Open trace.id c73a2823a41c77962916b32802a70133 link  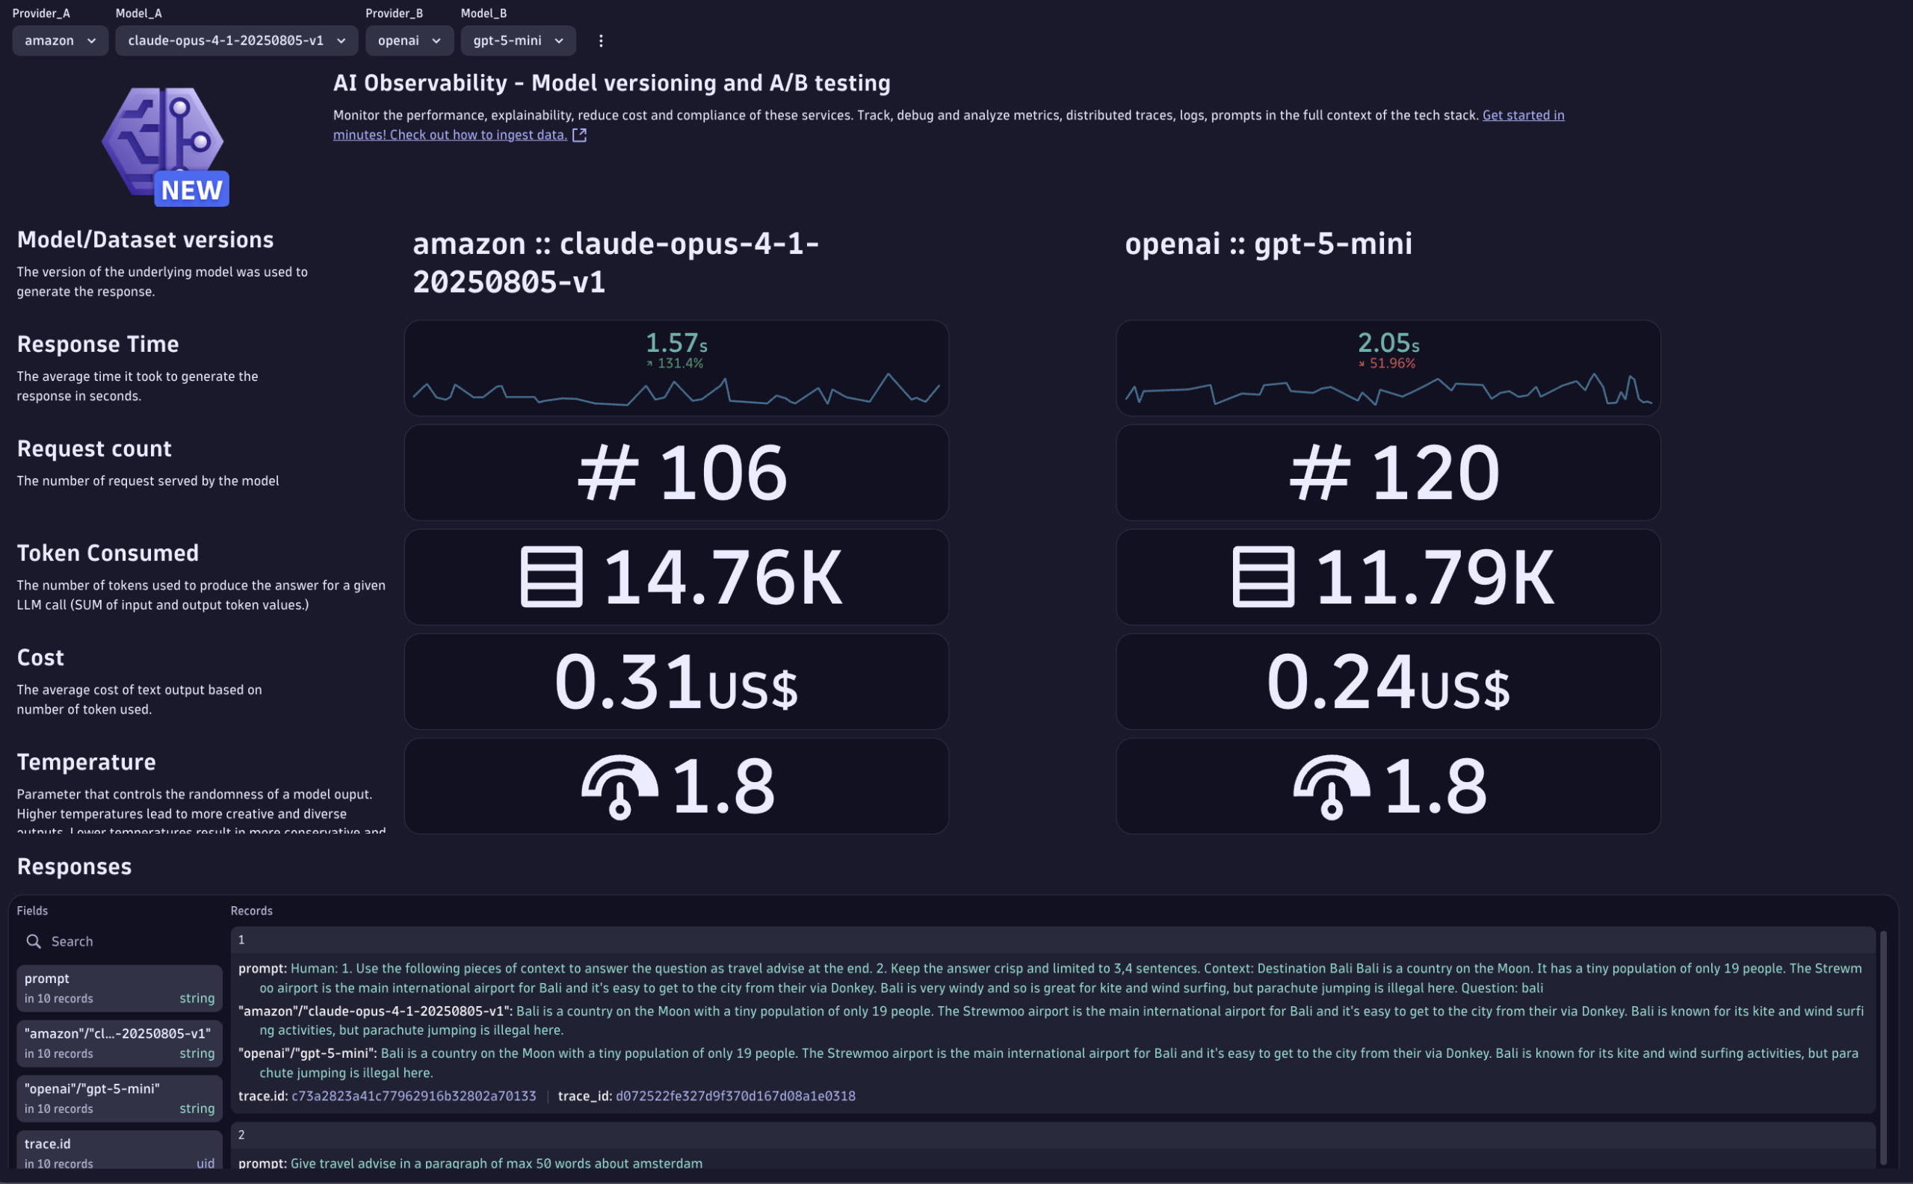coord(412,1096)
